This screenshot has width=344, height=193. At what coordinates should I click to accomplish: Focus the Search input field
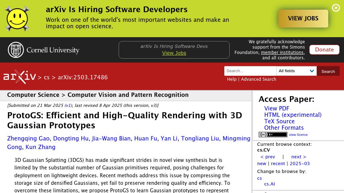point(250,71)
